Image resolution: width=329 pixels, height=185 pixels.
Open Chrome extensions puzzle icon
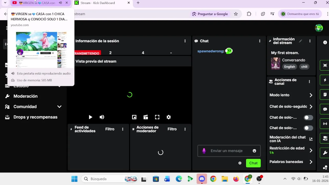(249, 14)
